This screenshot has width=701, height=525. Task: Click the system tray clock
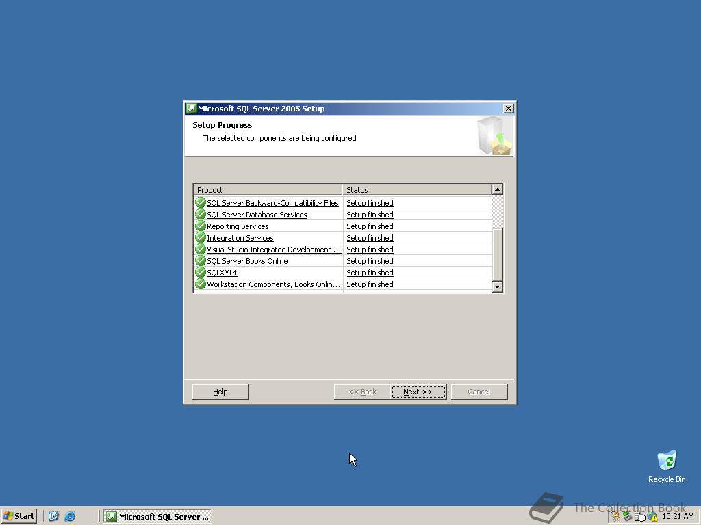tap(678, 516)
